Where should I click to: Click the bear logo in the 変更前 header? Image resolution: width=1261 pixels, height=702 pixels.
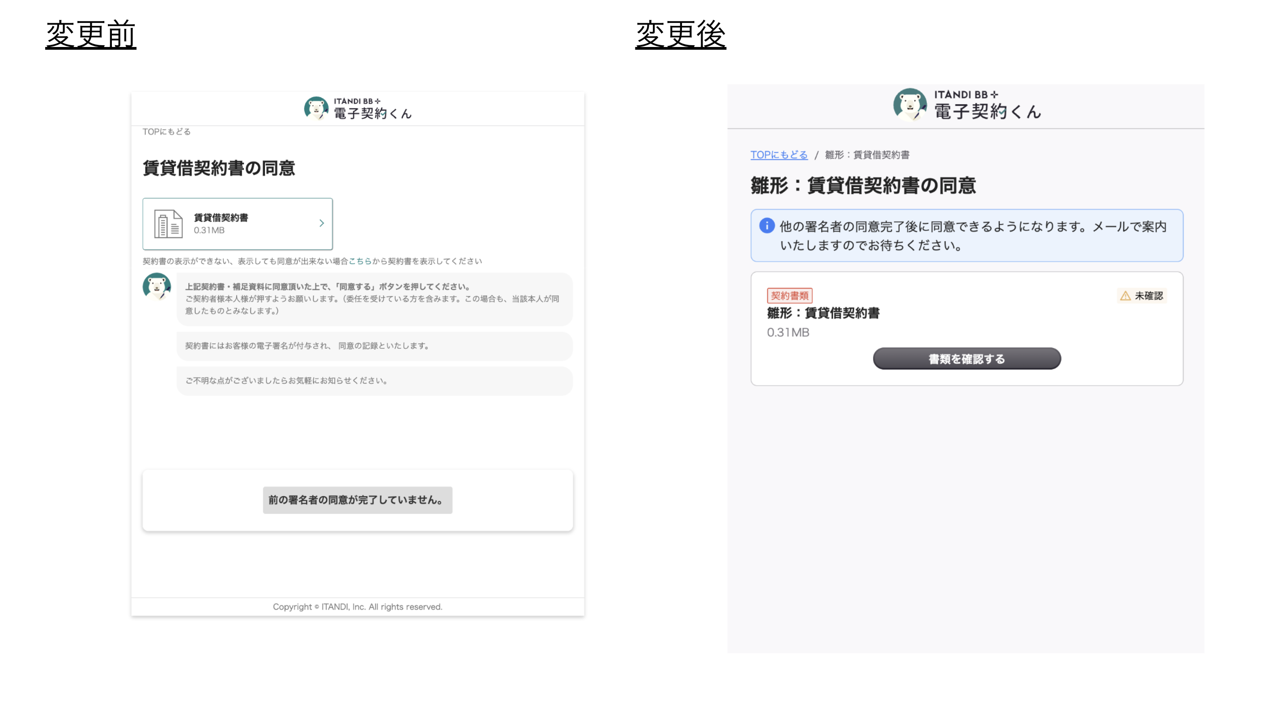[316, 108]
